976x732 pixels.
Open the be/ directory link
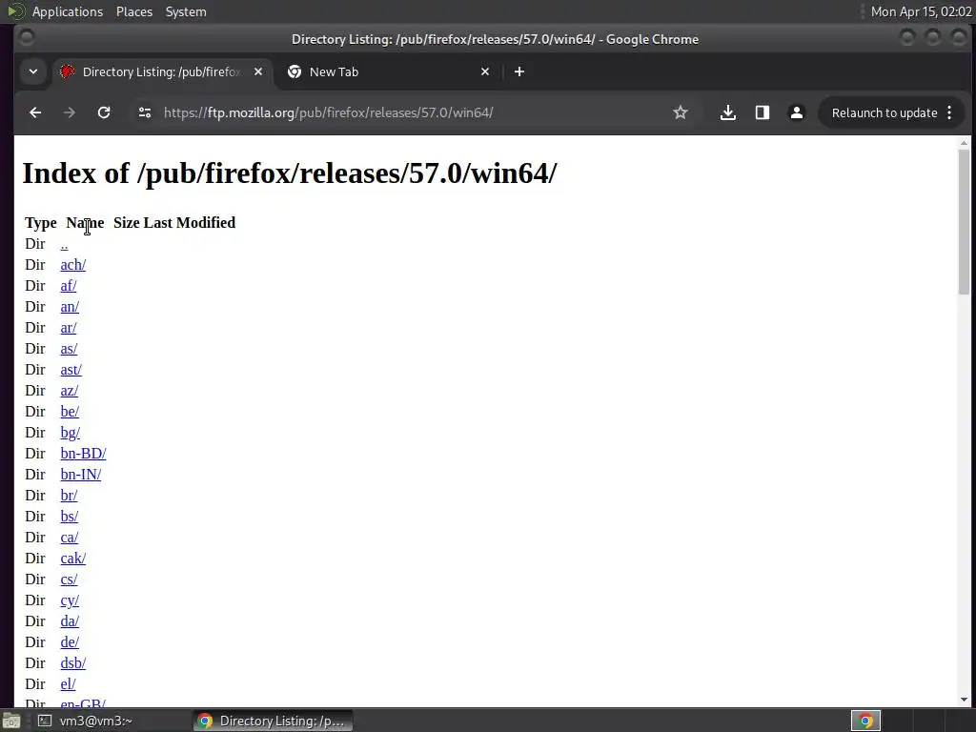(70, 412)
